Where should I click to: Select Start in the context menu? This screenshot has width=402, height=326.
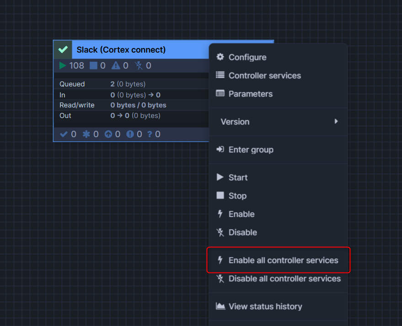pyautogui.click(x=278, y=177)
